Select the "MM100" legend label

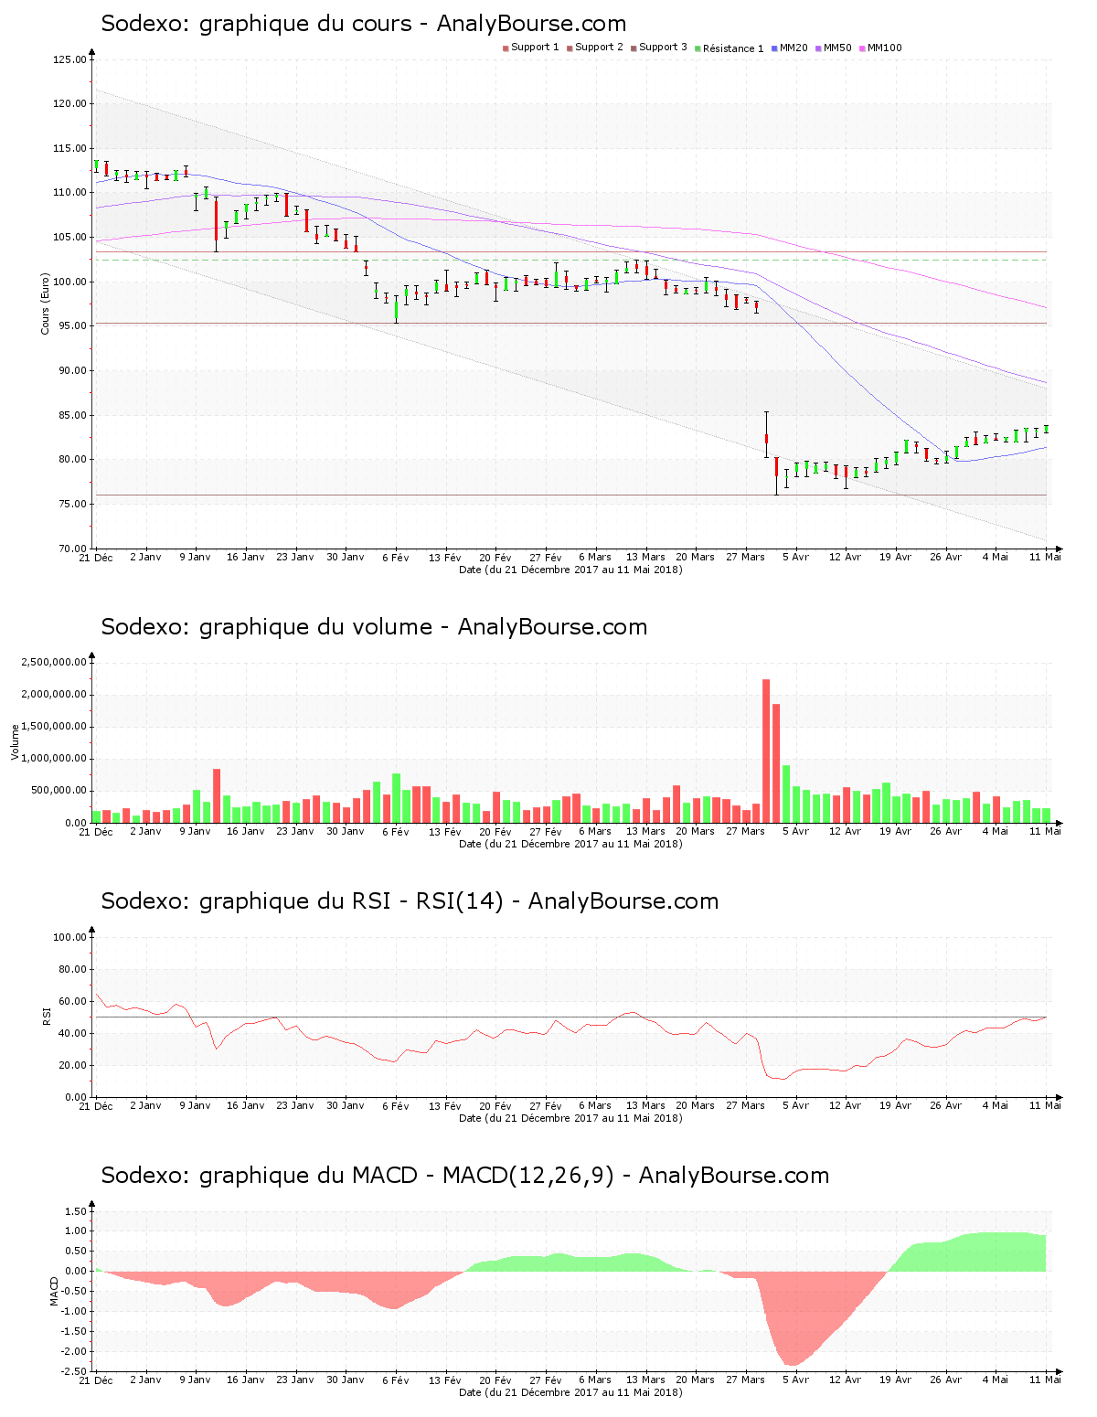pyautogui.click(x=885, y=48)
